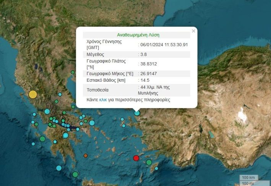Select the large cyan marker on Euboea island

92,123
